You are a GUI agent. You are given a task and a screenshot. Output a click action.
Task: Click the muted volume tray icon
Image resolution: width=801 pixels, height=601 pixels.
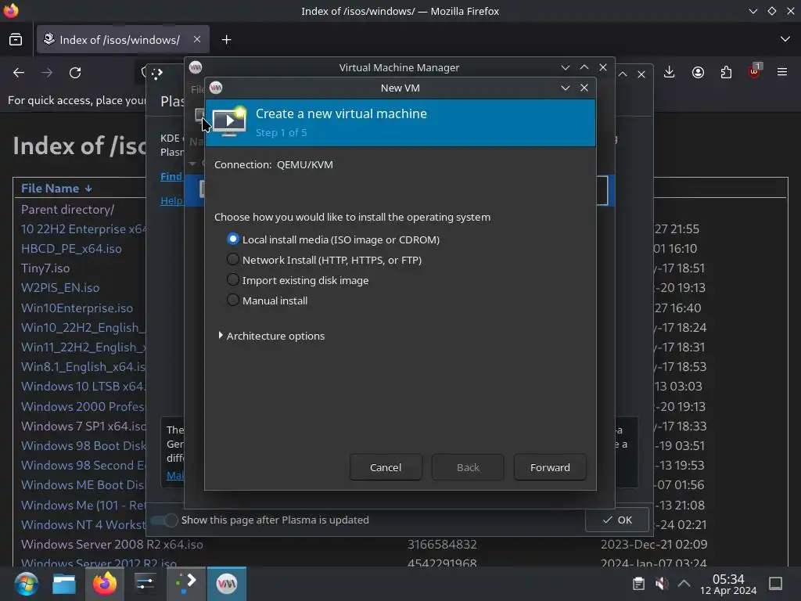(x=662, y=584)
